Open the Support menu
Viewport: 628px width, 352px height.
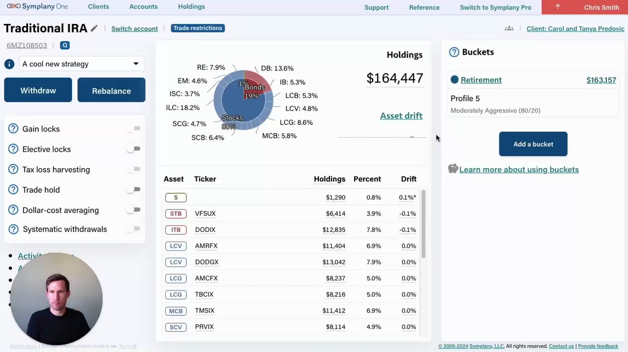[377, 7]
